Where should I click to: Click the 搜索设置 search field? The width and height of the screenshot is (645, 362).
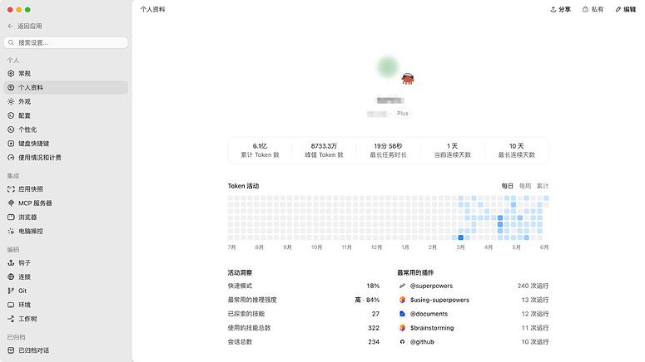click(x=66, y=42)
